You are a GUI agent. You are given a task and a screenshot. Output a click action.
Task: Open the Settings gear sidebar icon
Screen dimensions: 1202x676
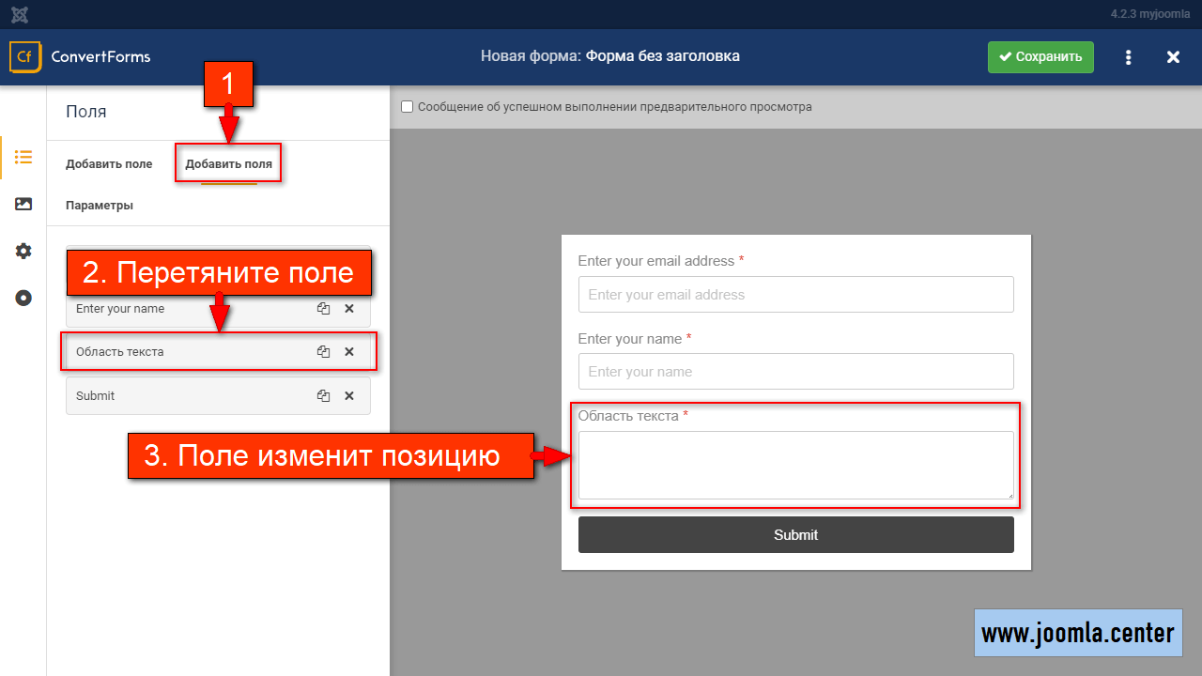(x=23, y=251)
